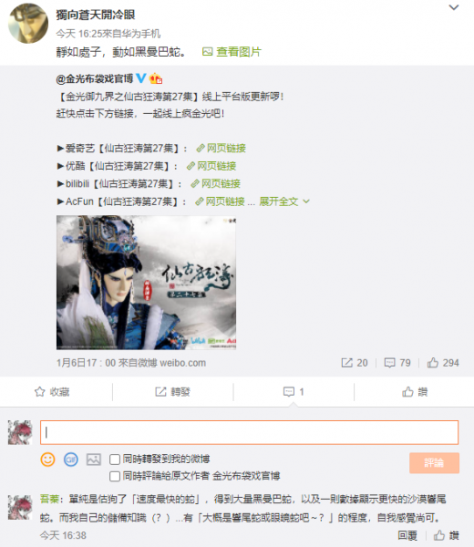Screen dimensions: 474x547
Task: Check 同時評論給原文作者 option
Action: pos(115,476)
